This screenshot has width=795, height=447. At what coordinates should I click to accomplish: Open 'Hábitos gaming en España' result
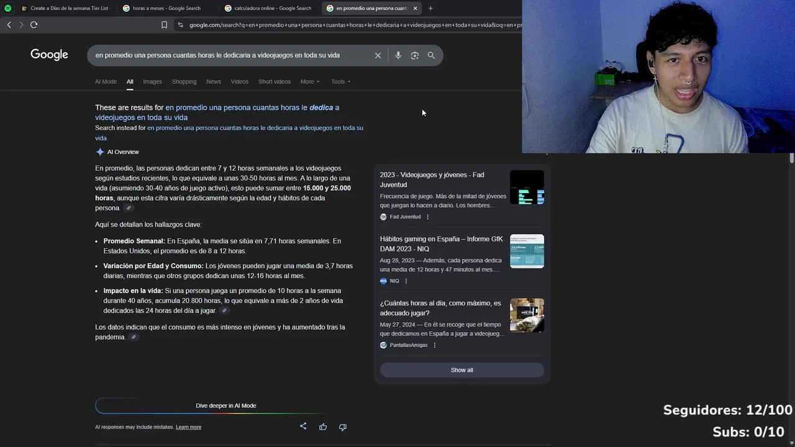point(442,244)
